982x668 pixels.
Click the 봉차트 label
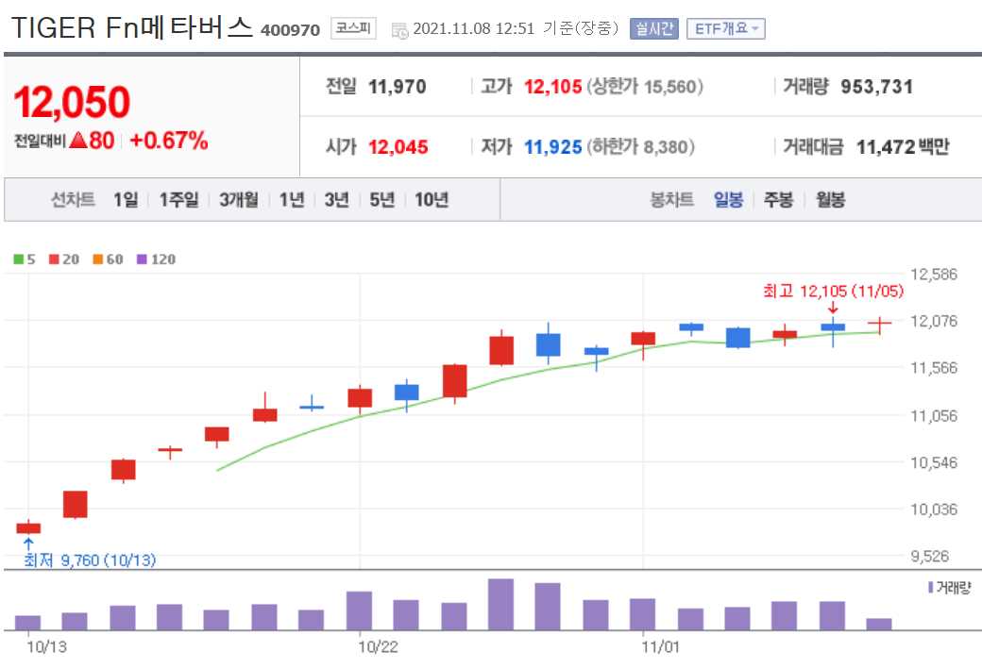672,200
